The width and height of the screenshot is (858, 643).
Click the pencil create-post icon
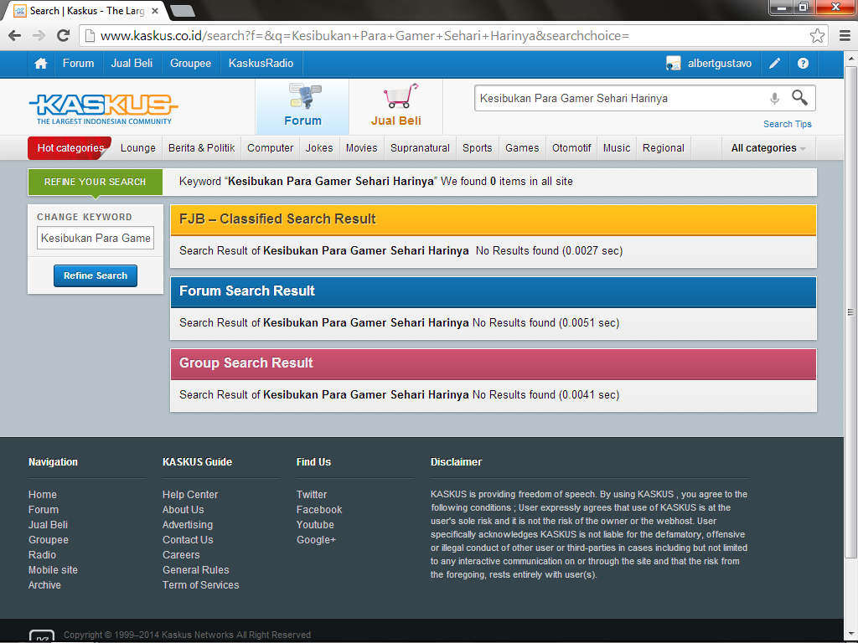point(774,64)
